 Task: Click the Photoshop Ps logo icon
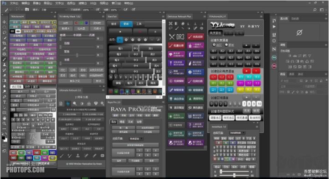[x=4, y=3]
